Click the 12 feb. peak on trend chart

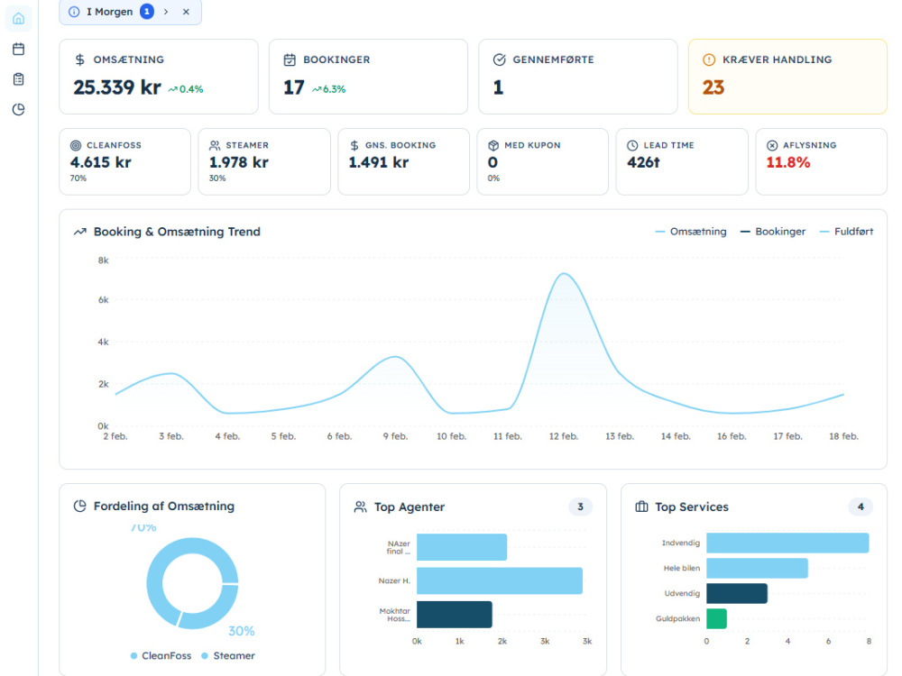(564, 274)
